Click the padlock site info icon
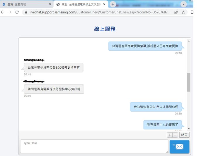 point(26,12)
